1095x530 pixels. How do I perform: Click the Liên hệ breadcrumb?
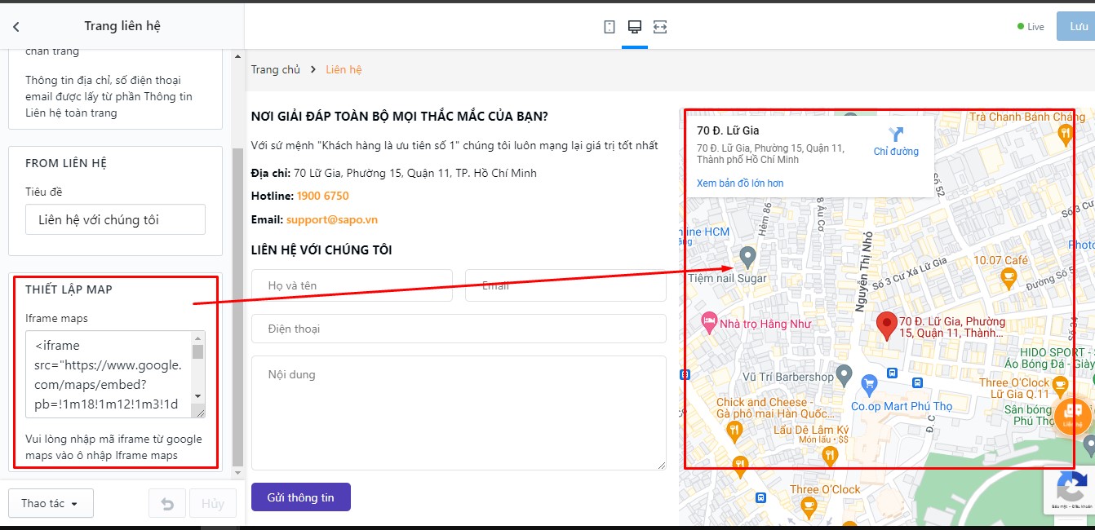click(x=344, y=69)
